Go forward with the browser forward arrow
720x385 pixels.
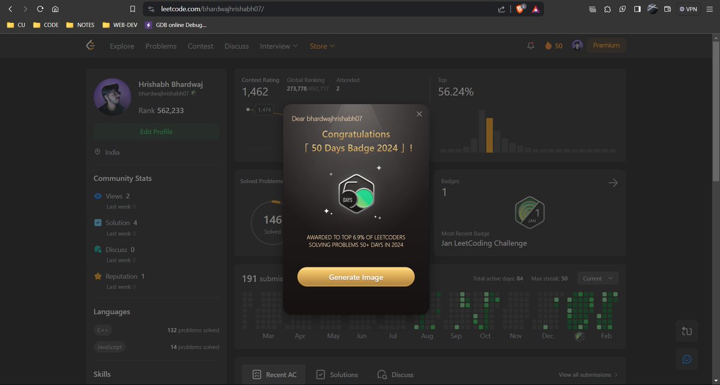click(x=25, y=9)
